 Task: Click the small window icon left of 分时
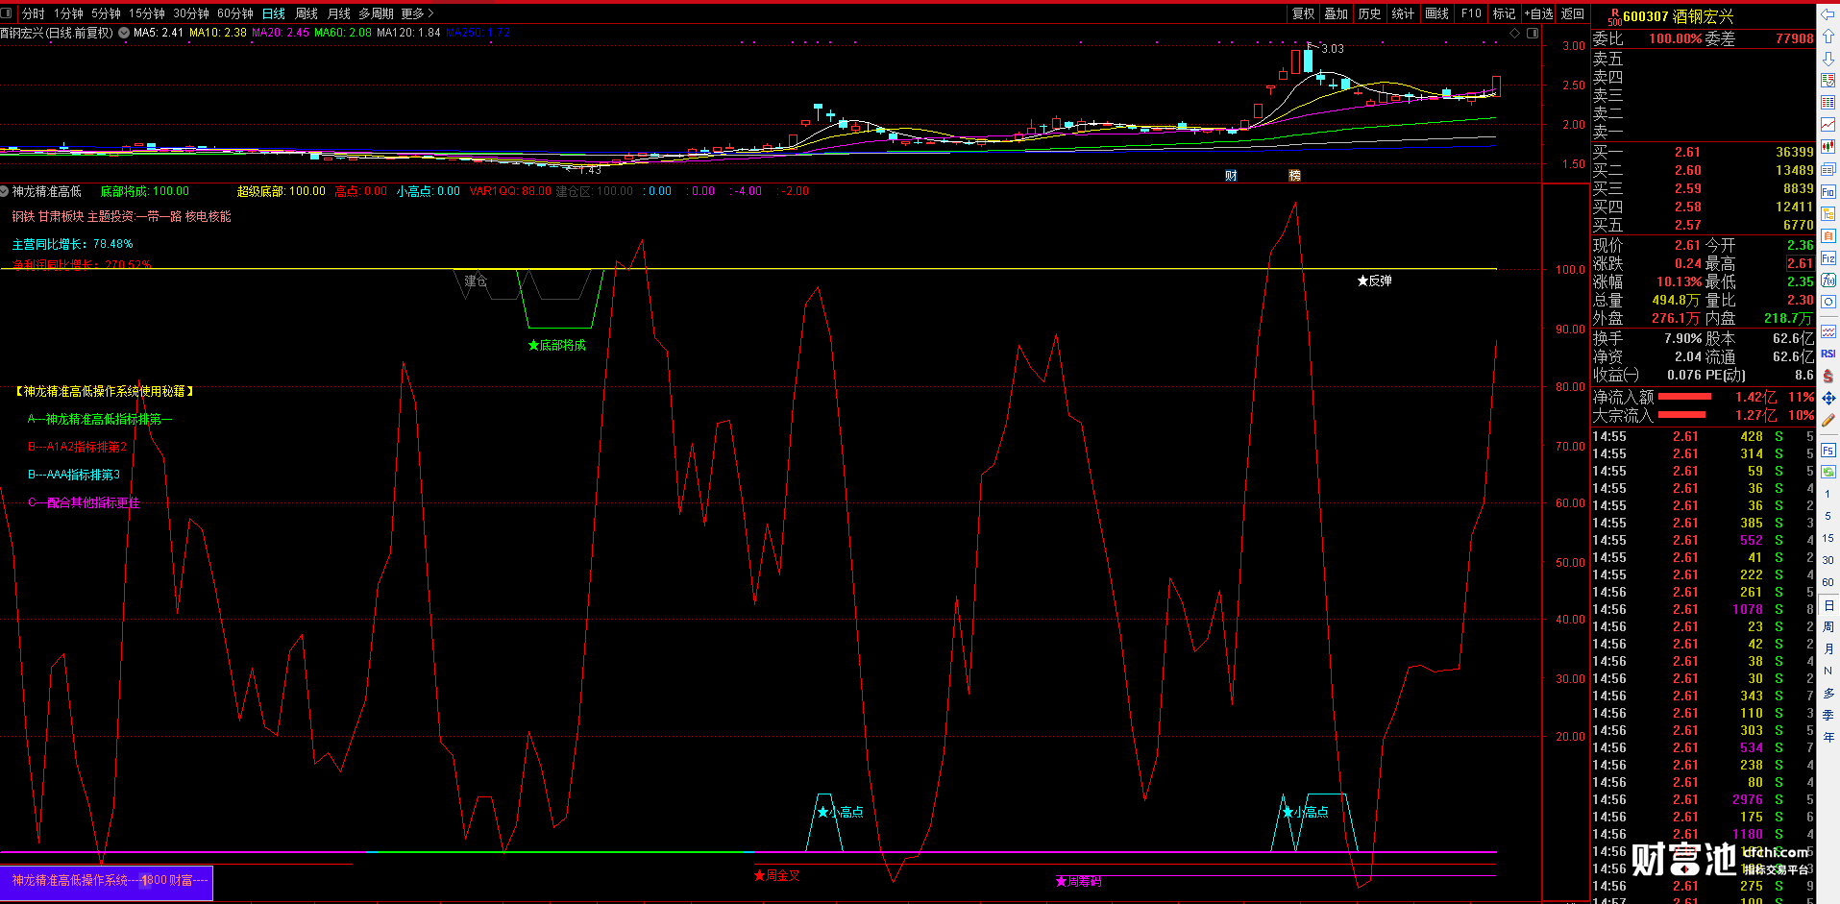(7, 13)
